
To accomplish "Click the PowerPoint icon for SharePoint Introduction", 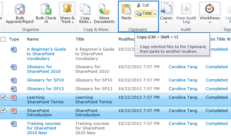I will (14, 111).
